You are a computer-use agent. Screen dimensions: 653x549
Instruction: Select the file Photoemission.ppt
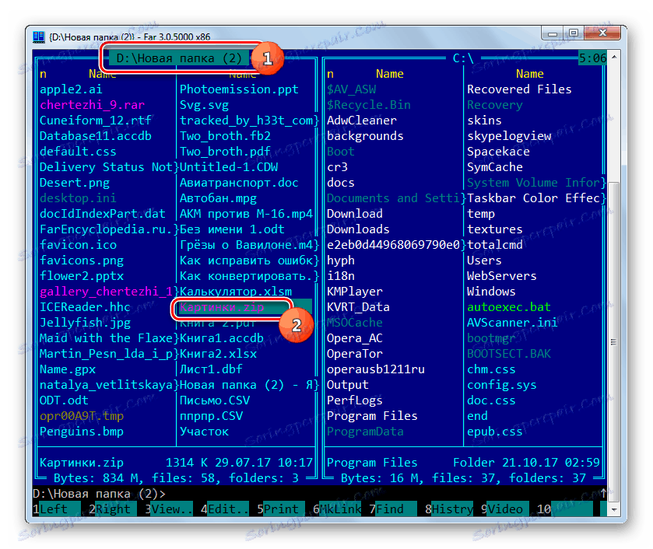tap(239, 89)
